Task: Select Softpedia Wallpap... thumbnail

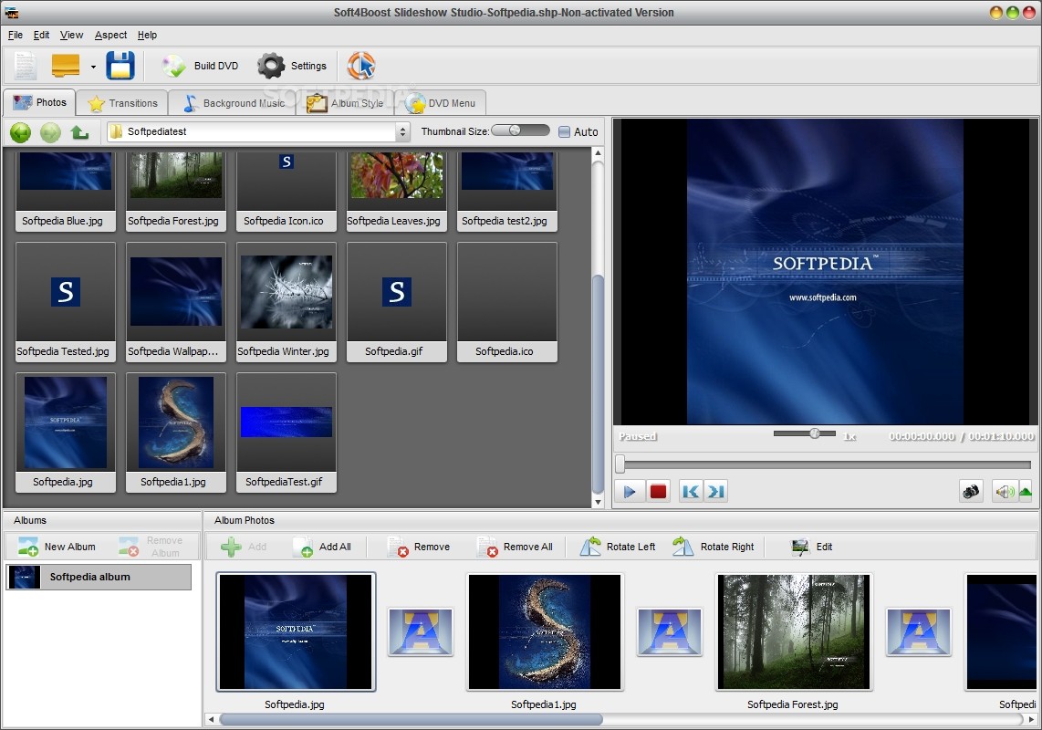Action: (x=175, y=302)
